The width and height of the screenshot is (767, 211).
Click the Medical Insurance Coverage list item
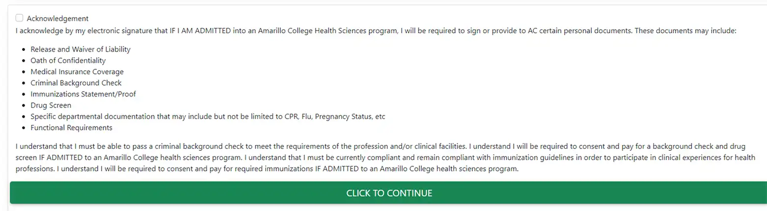pyautogui.click(x=77, y=72)
